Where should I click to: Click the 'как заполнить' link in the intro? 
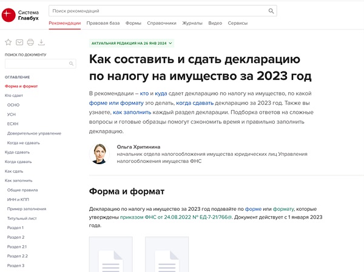[x=130, y=113]
